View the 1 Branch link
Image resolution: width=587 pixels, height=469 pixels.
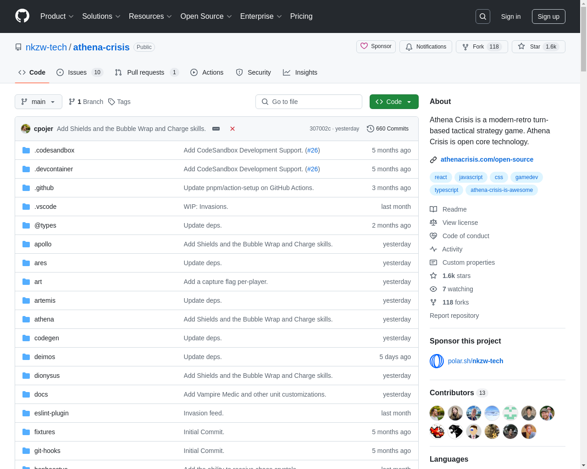tap(86, 102)
